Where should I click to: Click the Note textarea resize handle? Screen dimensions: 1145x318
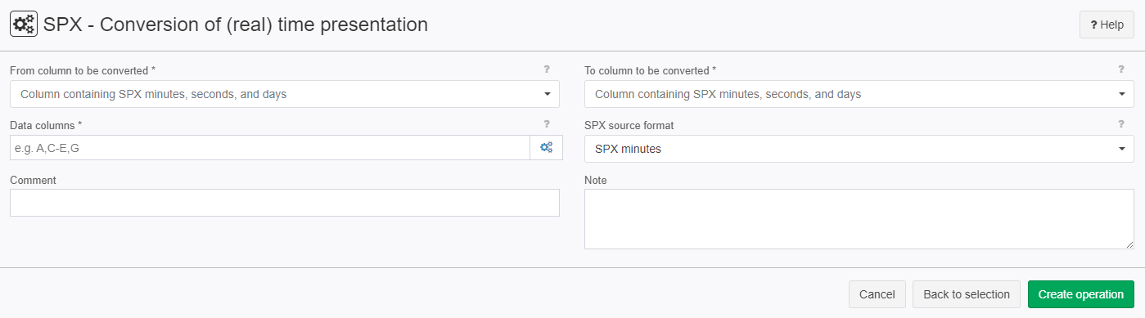tap(1129, 244)
